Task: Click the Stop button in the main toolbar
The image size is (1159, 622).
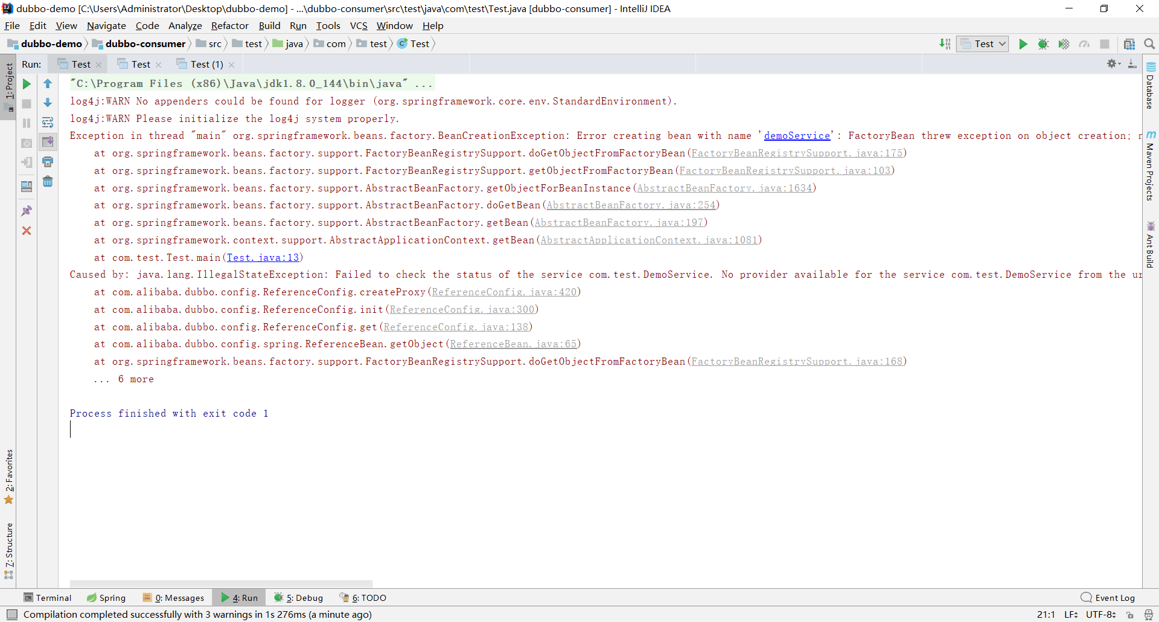Action: click(x=1105, y=43)
